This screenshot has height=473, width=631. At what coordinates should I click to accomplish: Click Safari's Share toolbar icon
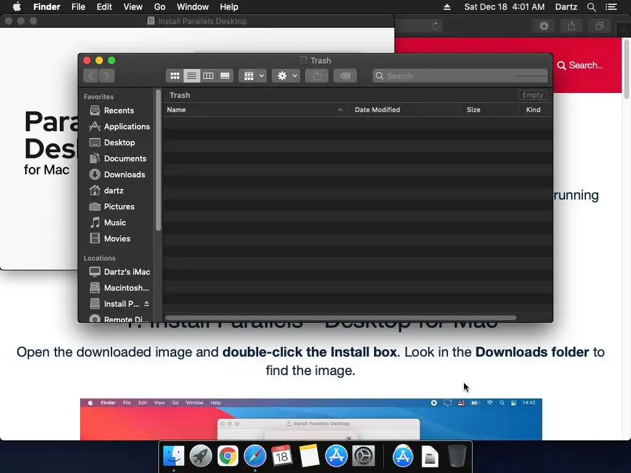[x=571, y=26]
